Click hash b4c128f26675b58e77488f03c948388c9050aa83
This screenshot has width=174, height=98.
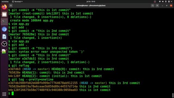click(43, 90)
